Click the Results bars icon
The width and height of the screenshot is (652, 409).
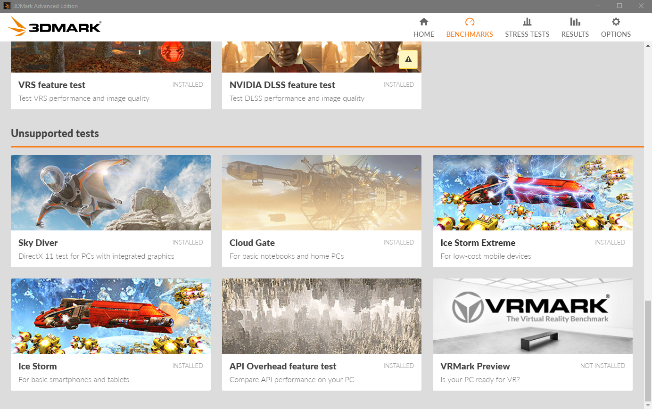pyautogui.click(x=575, y=22)
